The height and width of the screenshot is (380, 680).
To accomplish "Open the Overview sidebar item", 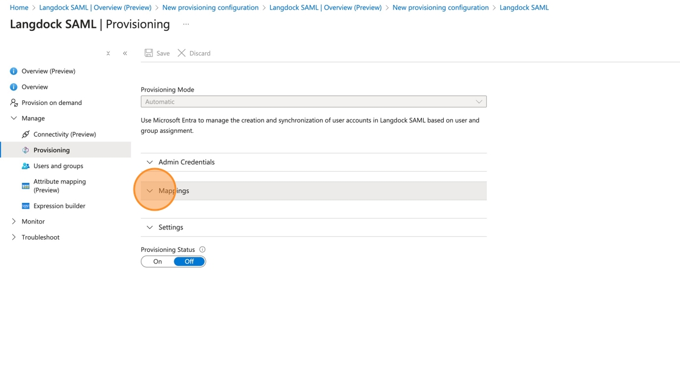I will coord(35,87).
